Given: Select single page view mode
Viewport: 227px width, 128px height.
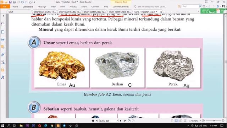Looking at the screenshot, I should 172,121.
